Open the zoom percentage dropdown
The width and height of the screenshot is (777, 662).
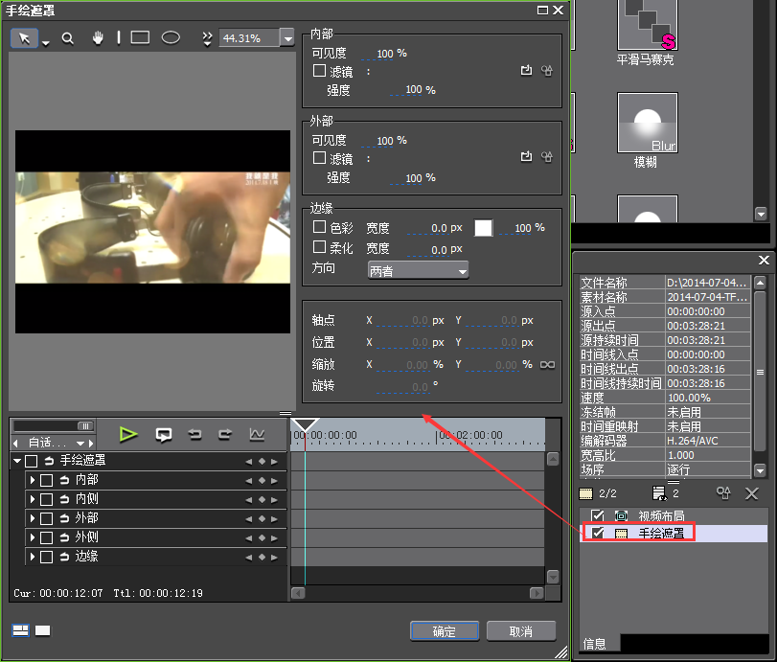[287, 38]
